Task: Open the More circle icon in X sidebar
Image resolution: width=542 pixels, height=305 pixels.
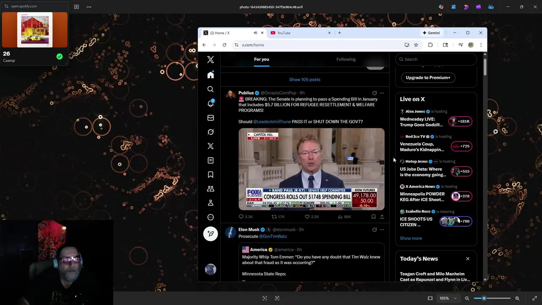Action: point(210,217)
